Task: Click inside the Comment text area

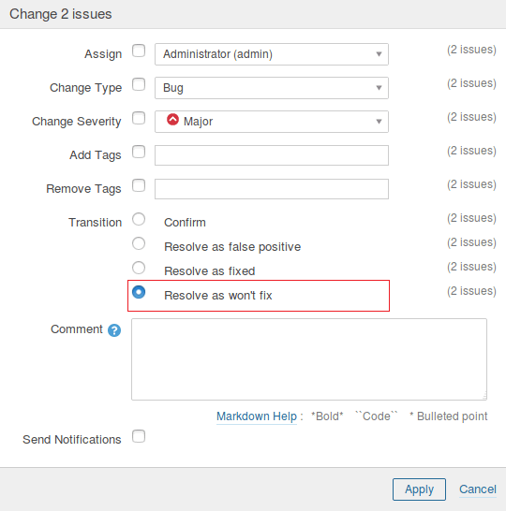Action: (309, 359)
